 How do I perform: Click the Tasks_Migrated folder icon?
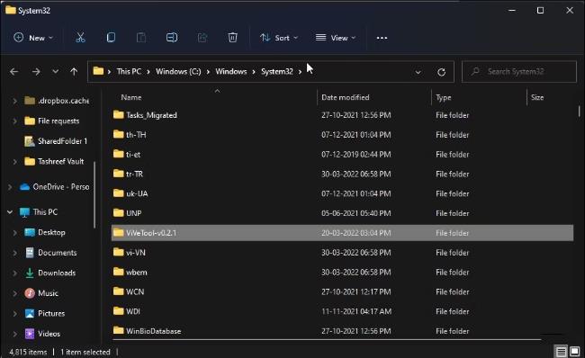(119, 115)
